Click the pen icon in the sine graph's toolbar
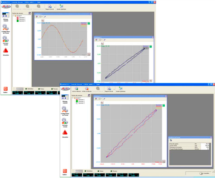The image size is (215, 180). click(45, 17)
